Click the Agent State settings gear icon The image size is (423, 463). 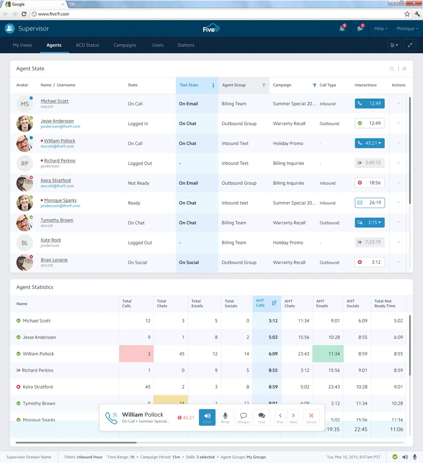click(404, 69)
